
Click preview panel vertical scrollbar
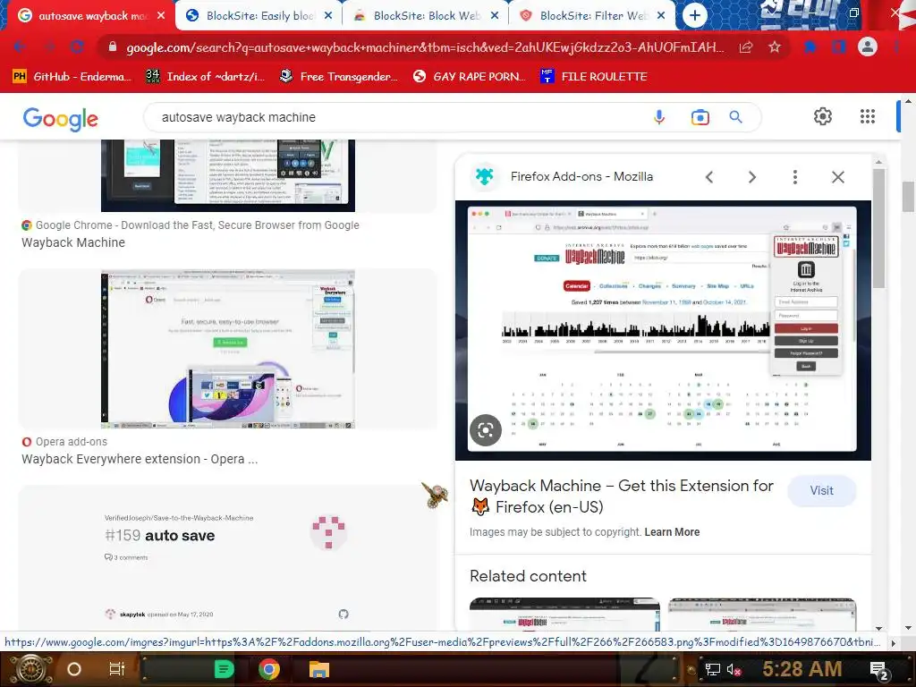tap(878, 228)
